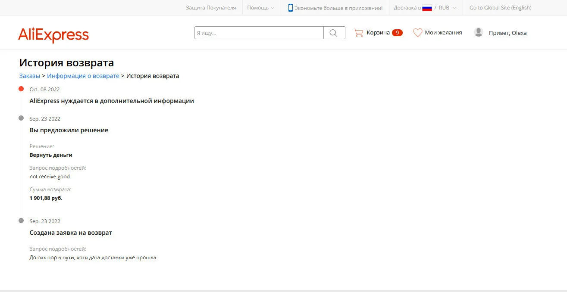Open Корзина cart link
The height and width of the screenshot is (292, 567).
[x=378, y=33]
